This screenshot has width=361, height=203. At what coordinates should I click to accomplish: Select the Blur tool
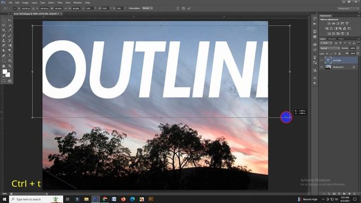pos(4,51)
